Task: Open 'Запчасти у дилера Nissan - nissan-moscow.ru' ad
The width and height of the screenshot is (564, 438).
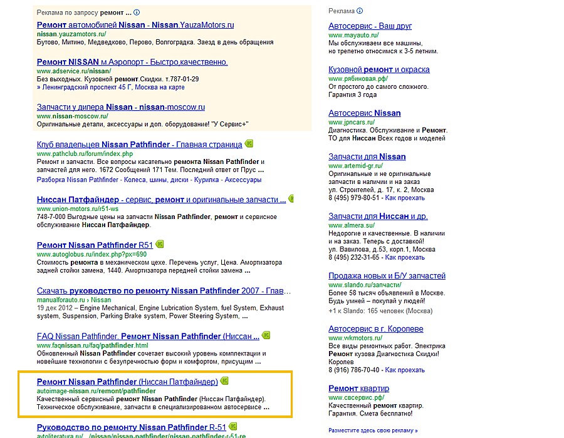Action: pyautogui.click(x=121, y=108)
